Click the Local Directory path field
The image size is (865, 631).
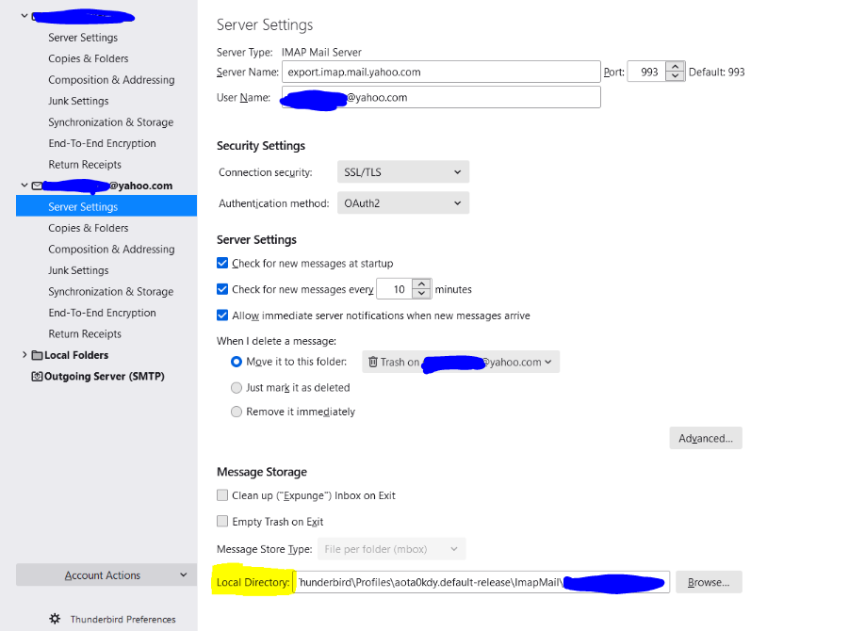point(481,582)
